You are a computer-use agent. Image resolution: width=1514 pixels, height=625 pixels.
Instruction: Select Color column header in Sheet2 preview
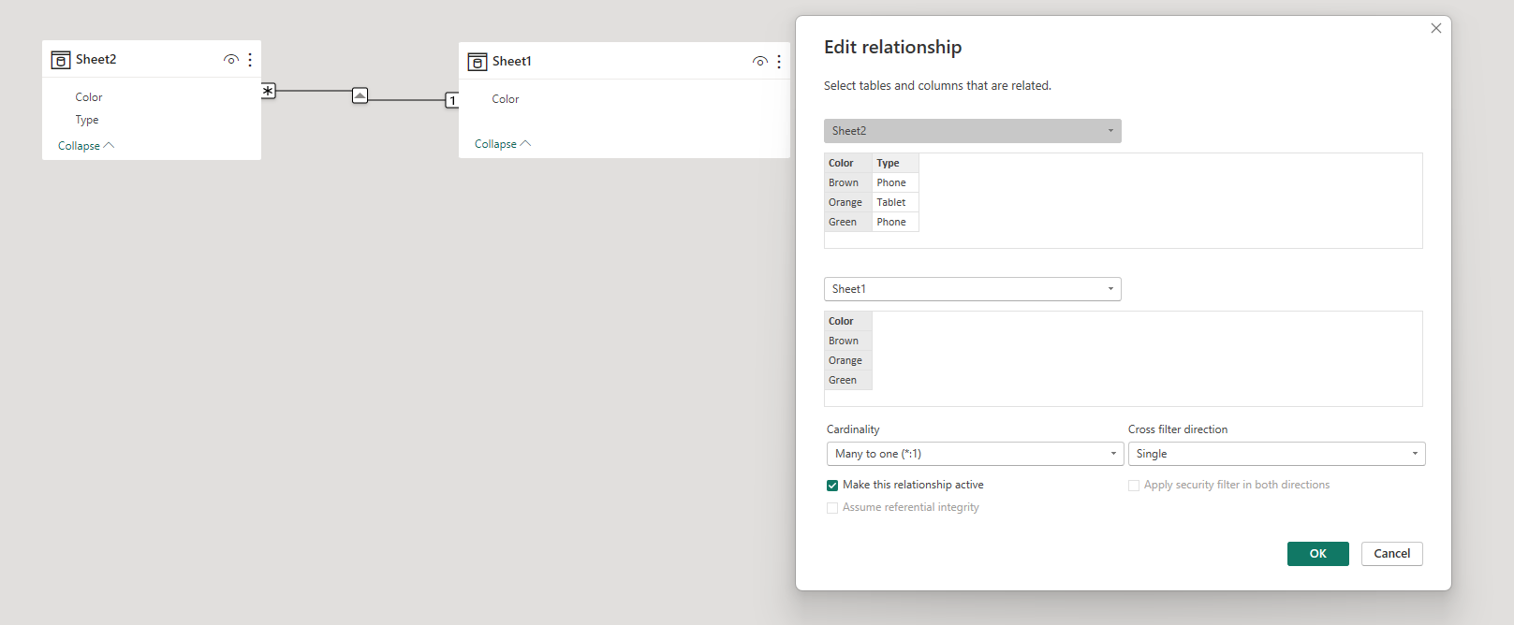pyautogui.click(x=848, y=163)
